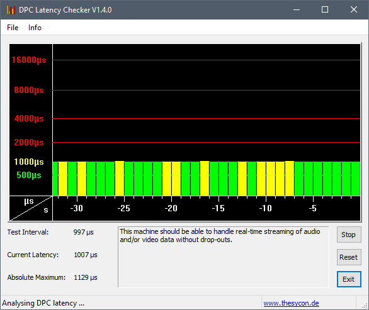Click the -30 seconds time marker

77,208
